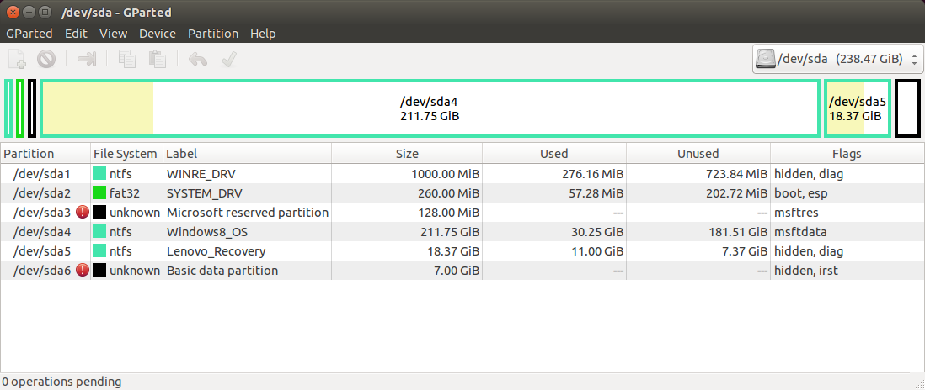Image resolution: width=925 pixels, height=390 pixels.
Task: Open the /dev/sda device selector dropdown
Action: (x=837, y=60)
